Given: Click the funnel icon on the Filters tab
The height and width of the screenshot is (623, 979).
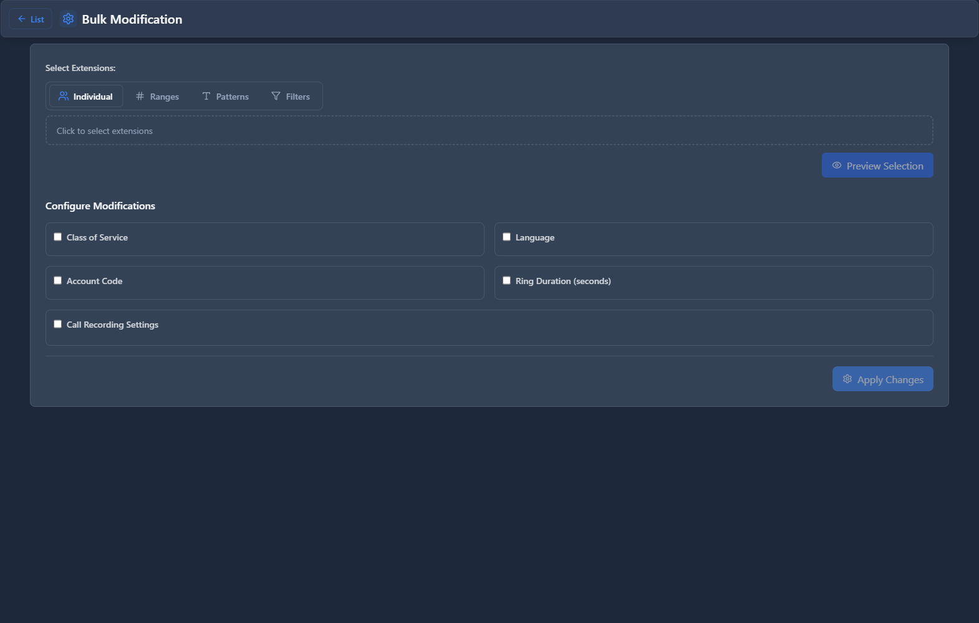Looking at the screenshot, I should coord(276,97).
